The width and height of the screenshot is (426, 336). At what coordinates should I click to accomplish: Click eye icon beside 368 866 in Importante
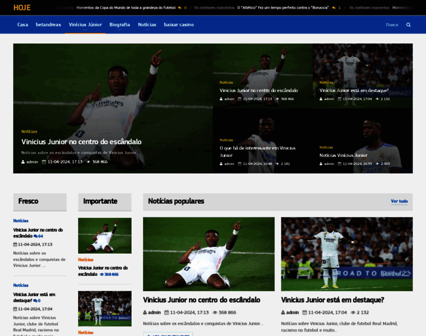pyautogui.click(x=101, y=274)
